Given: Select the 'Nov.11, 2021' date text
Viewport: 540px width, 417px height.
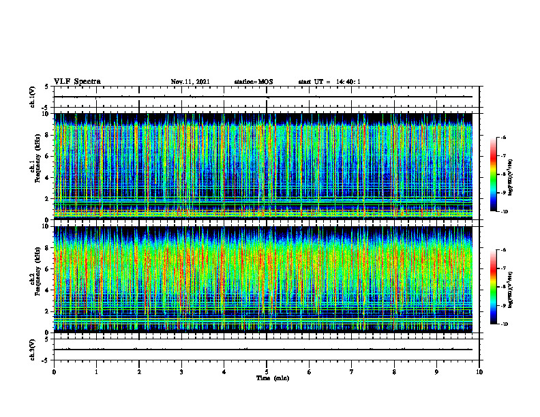Looking at the screenshot, I should (x=190, y=82).
